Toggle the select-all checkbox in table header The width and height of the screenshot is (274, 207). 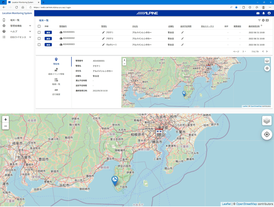(39, 26)
